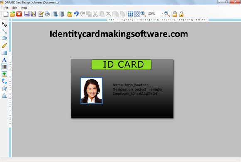241x162 pixels.
Task: Select the Ellipse shape tool
Action: pyautogui.click(x=4, y=38)
